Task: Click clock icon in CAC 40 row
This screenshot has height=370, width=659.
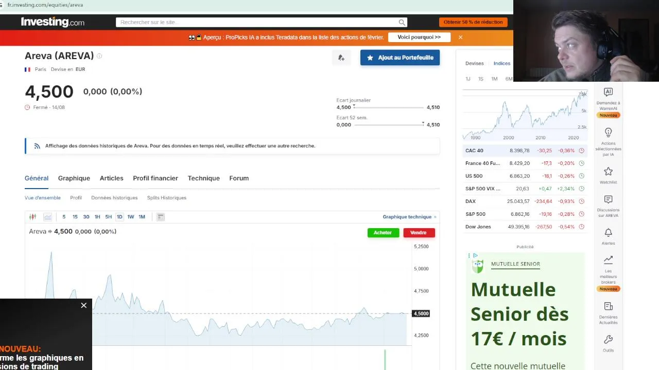Action: 581,151
